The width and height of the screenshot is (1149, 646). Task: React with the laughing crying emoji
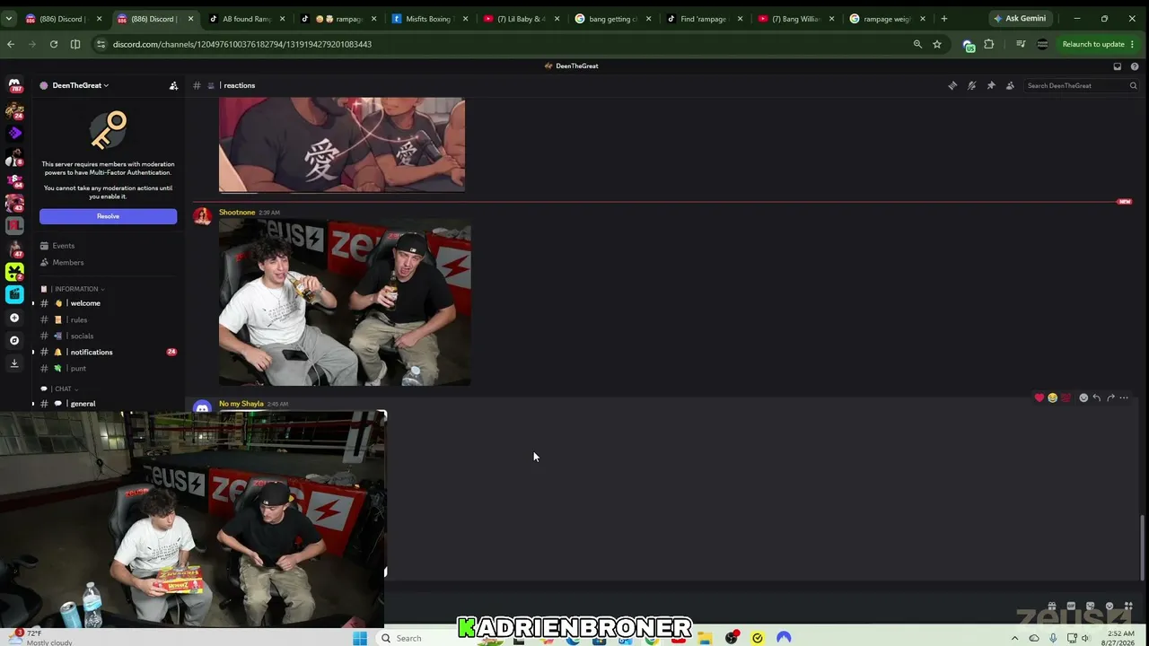1052,397
